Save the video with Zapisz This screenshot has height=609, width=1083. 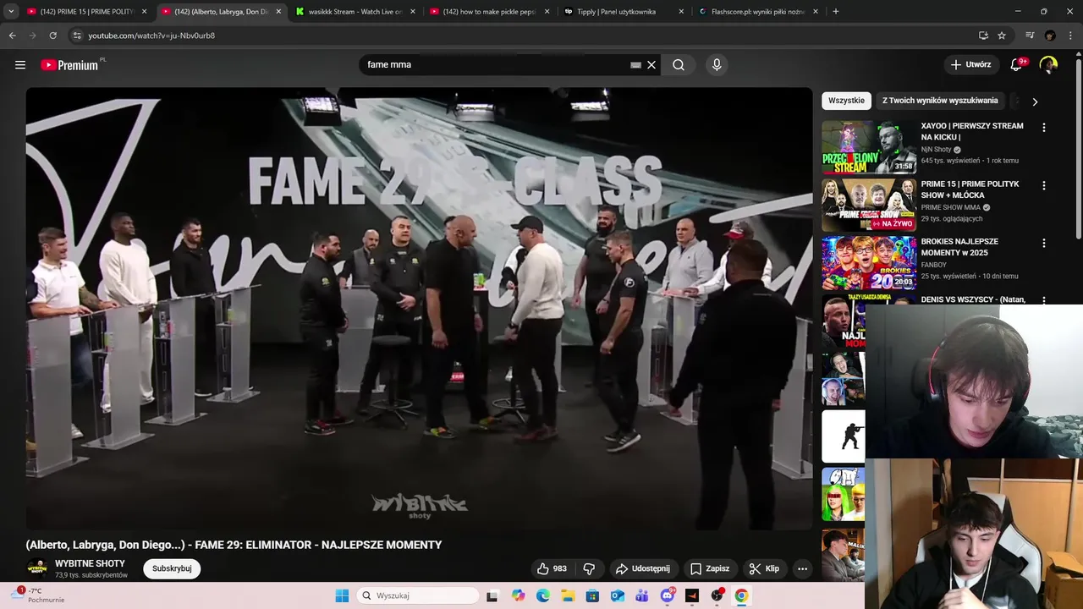point(709,568)
